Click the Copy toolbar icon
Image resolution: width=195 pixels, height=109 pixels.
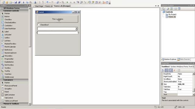tap(27, 2)
